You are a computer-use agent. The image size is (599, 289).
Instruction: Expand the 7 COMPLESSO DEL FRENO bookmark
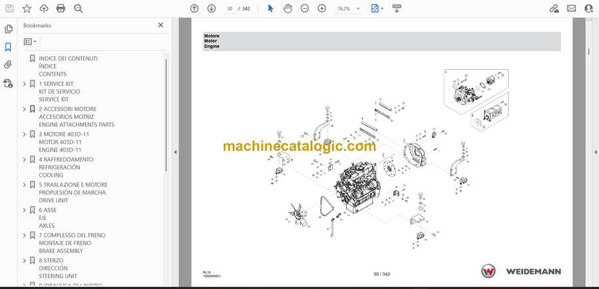tap(25, 235)
